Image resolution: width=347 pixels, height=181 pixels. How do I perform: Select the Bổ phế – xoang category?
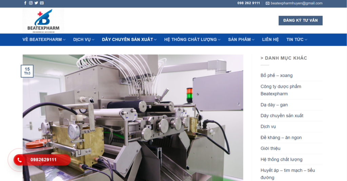point(276,76)
